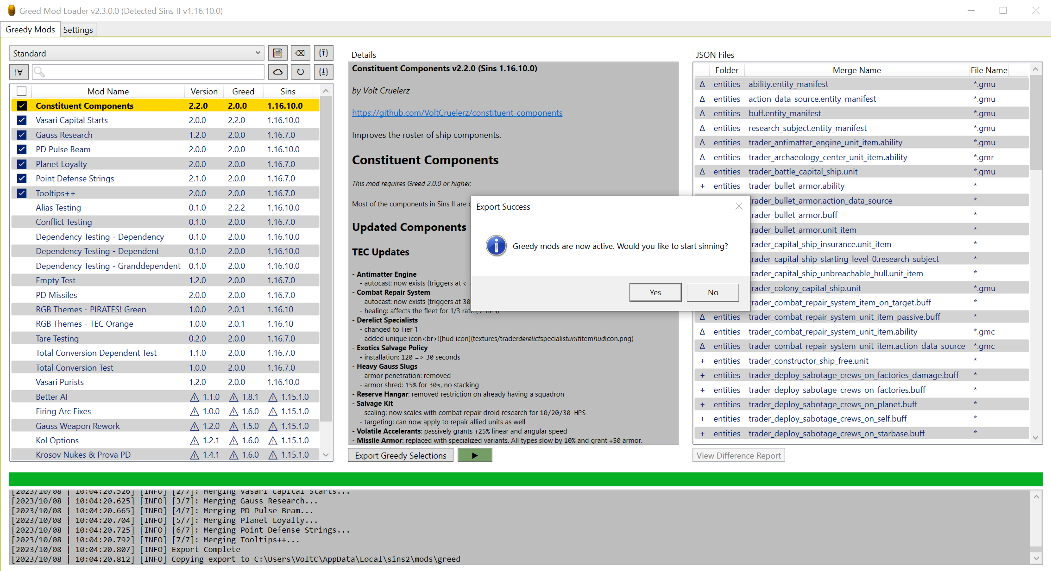Screen dimensions: 1051x571
Task: Select the Total Conversion Test row
Action: (x=165, y=368)
